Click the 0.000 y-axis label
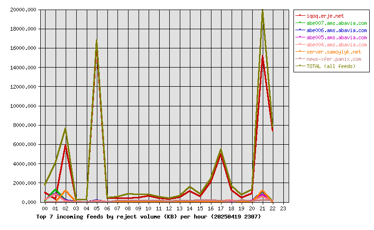 tap(29, 202)
